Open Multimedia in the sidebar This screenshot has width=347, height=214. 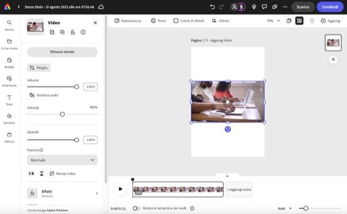click(x=9, y=81)
